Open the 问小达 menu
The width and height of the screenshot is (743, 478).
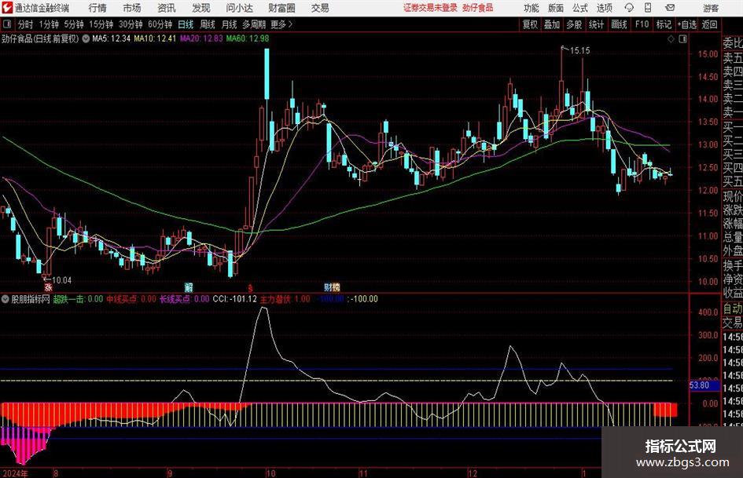click(239, 8)
